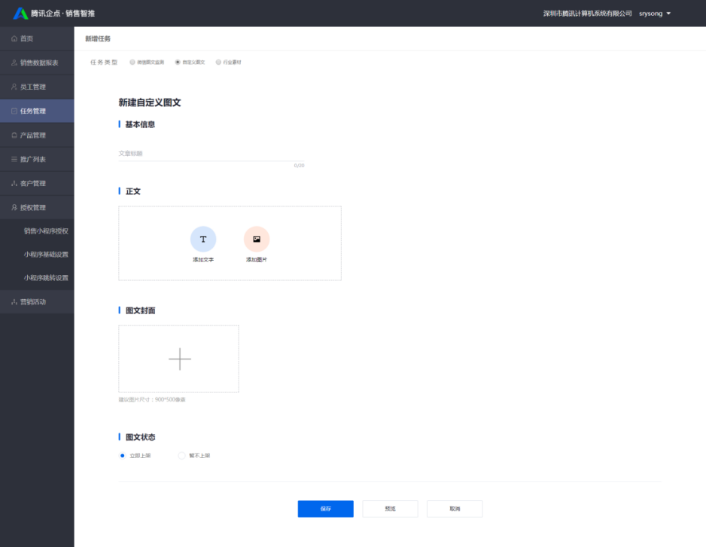Open 首页 home in the sidebar

[27, 38]
